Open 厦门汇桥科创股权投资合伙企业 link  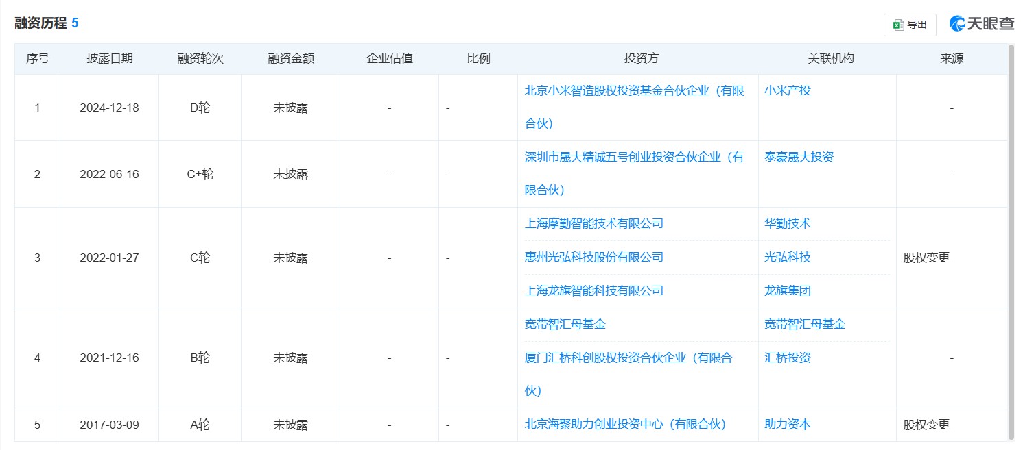click(628, 374)
